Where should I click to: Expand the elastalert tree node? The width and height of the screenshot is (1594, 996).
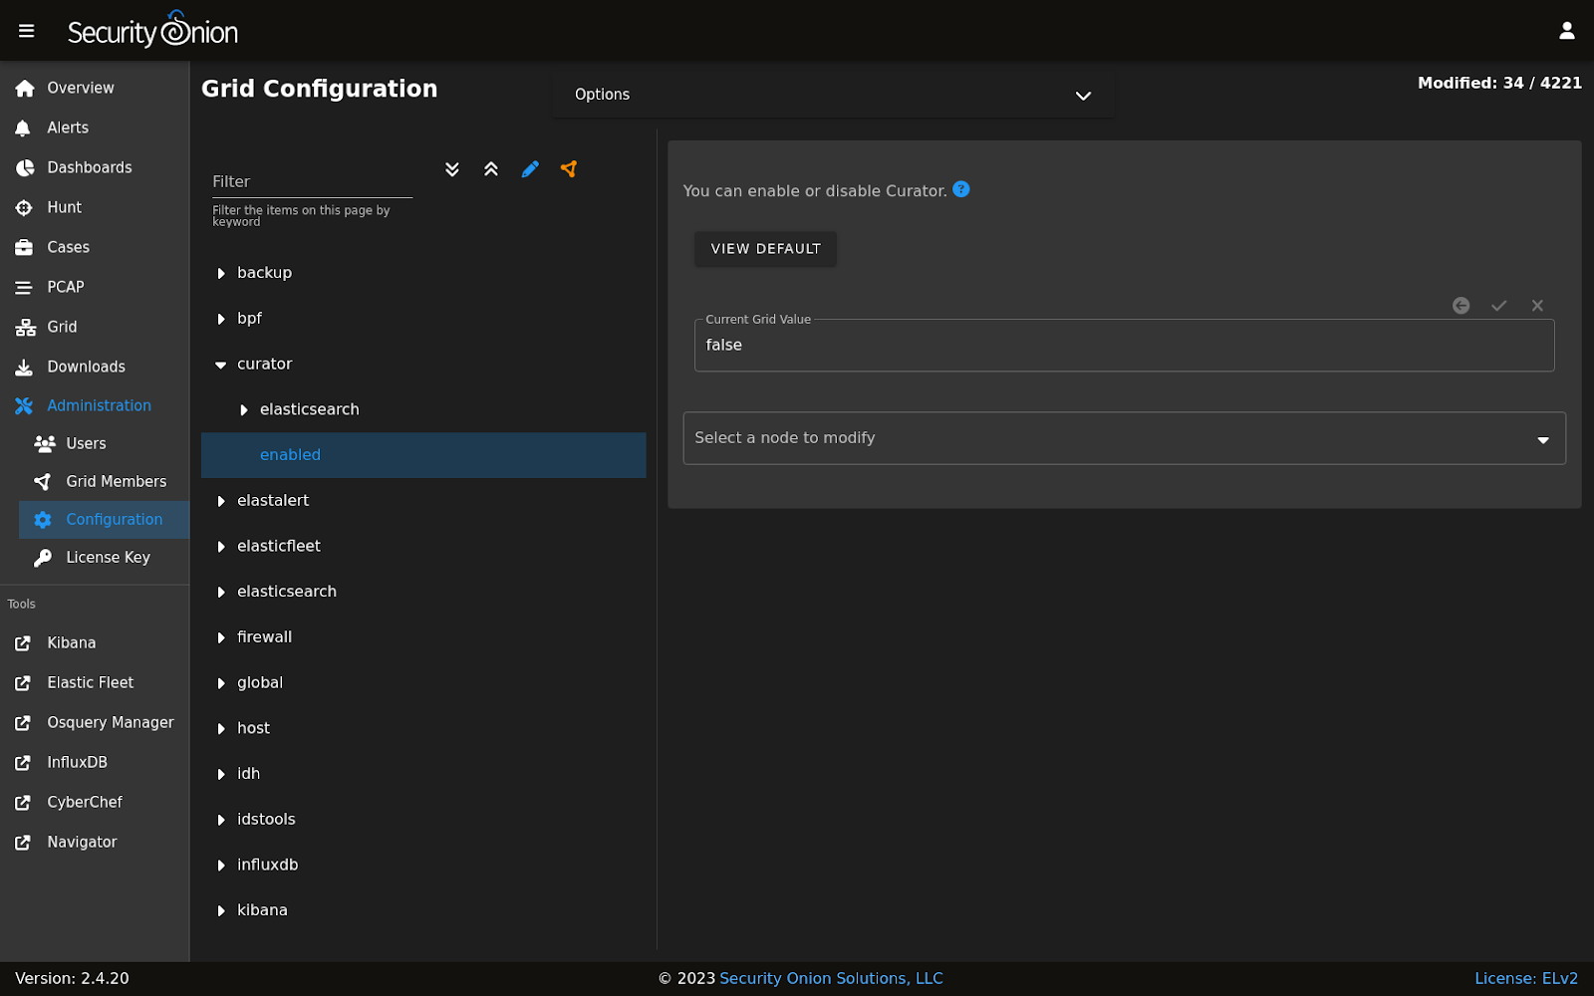pos(221,501)
